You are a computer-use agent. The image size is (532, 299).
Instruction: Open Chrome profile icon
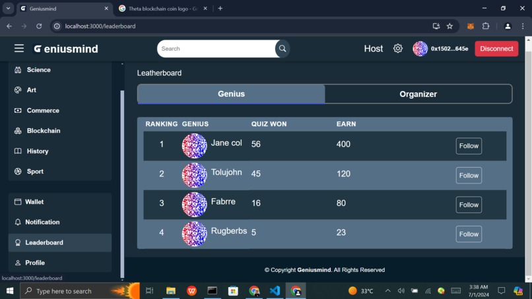click(508, 26)
